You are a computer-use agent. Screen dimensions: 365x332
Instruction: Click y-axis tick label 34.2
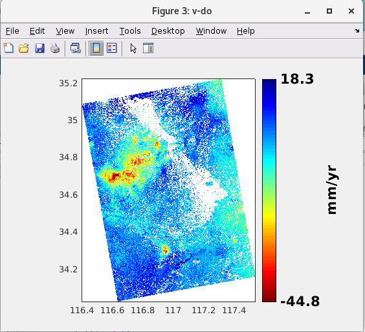pyautogui.click(x=68, y=269)
